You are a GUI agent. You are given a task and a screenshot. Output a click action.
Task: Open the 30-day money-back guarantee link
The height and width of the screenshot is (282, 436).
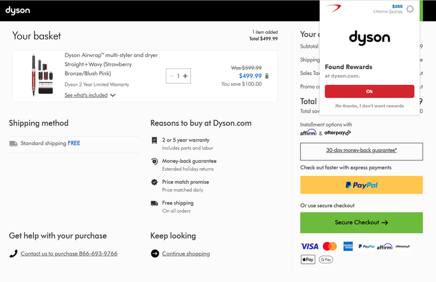pyautogui.click(x=362, y=151)
